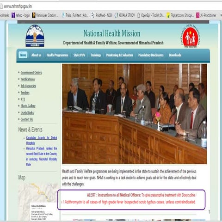Open the Tenders link
The image size is (222, 222).
(x=25, y=92)
